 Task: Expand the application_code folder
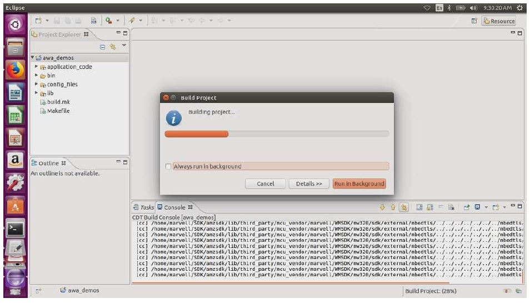(x=37, y=67)
